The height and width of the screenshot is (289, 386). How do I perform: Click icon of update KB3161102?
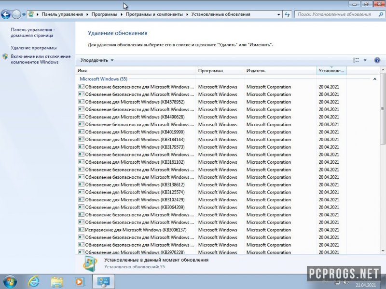(x=81, y=162)
